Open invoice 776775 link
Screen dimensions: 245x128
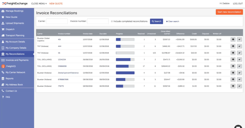(x=61, y=86)
